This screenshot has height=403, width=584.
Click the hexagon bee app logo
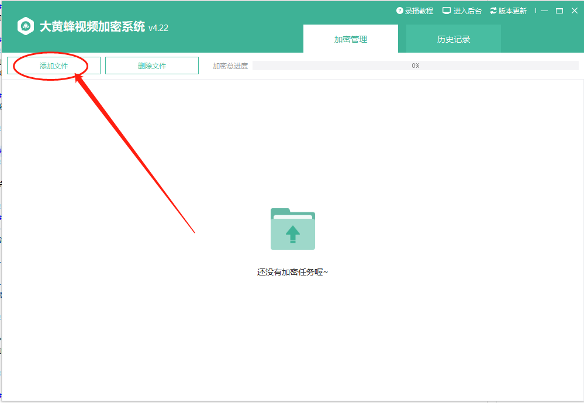coord(26,26)
